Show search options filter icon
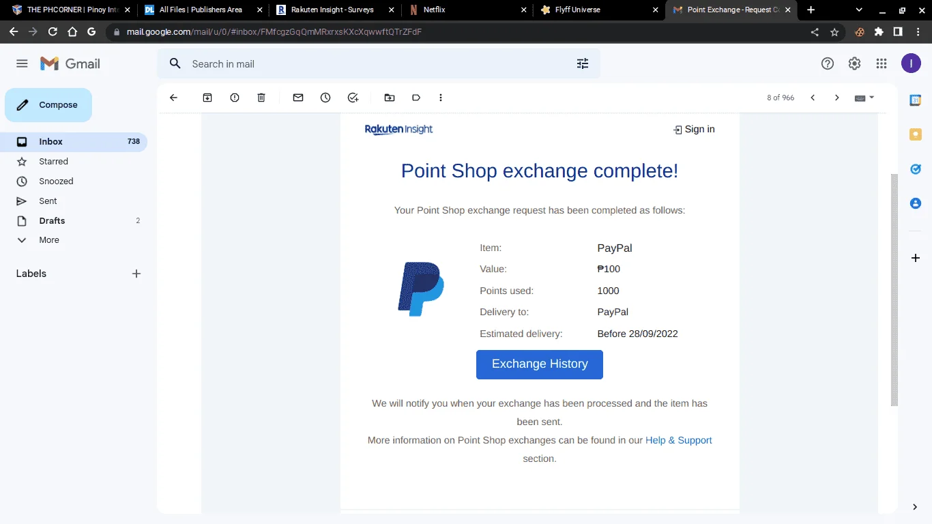The height and width of the screenshot is (524, 932). coord(583,63)
